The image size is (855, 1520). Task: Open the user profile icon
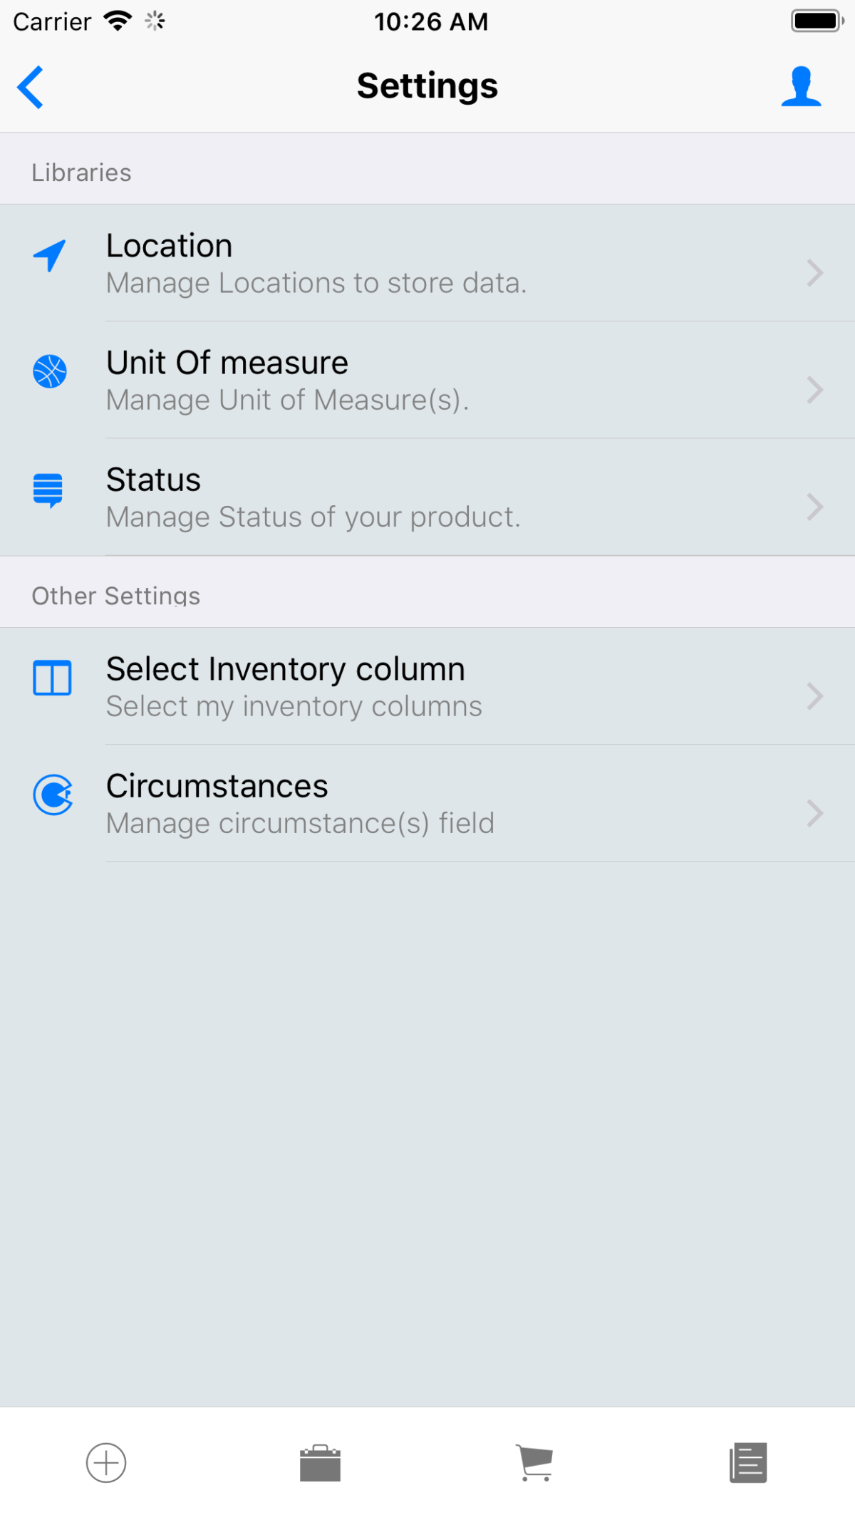point(801,86)
